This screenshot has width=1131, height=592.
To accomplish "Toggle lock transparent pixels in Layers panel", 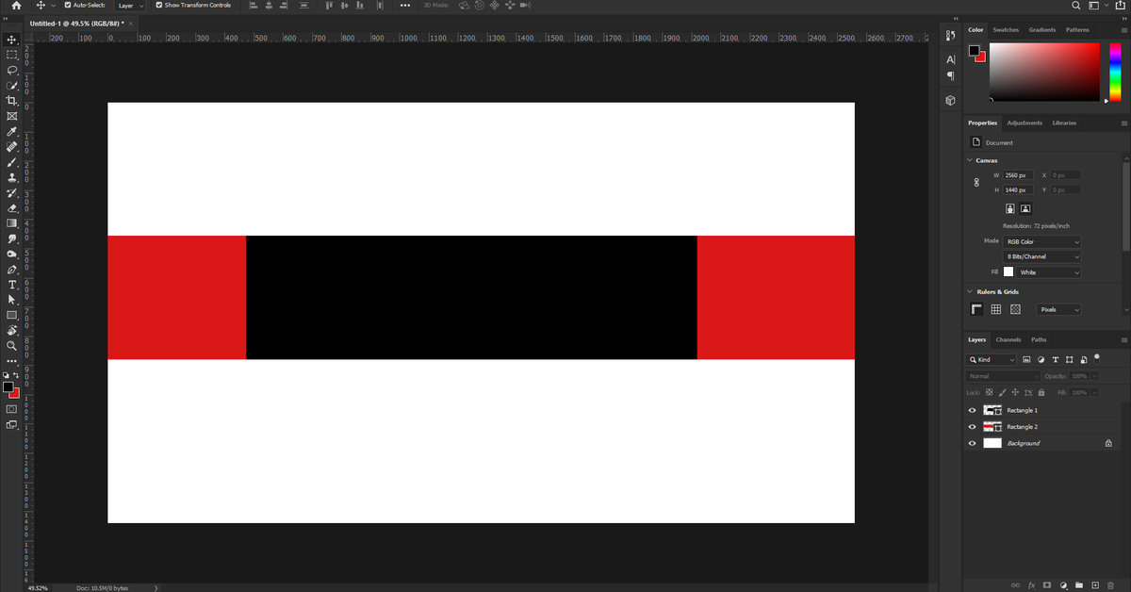I will point(989,392).
